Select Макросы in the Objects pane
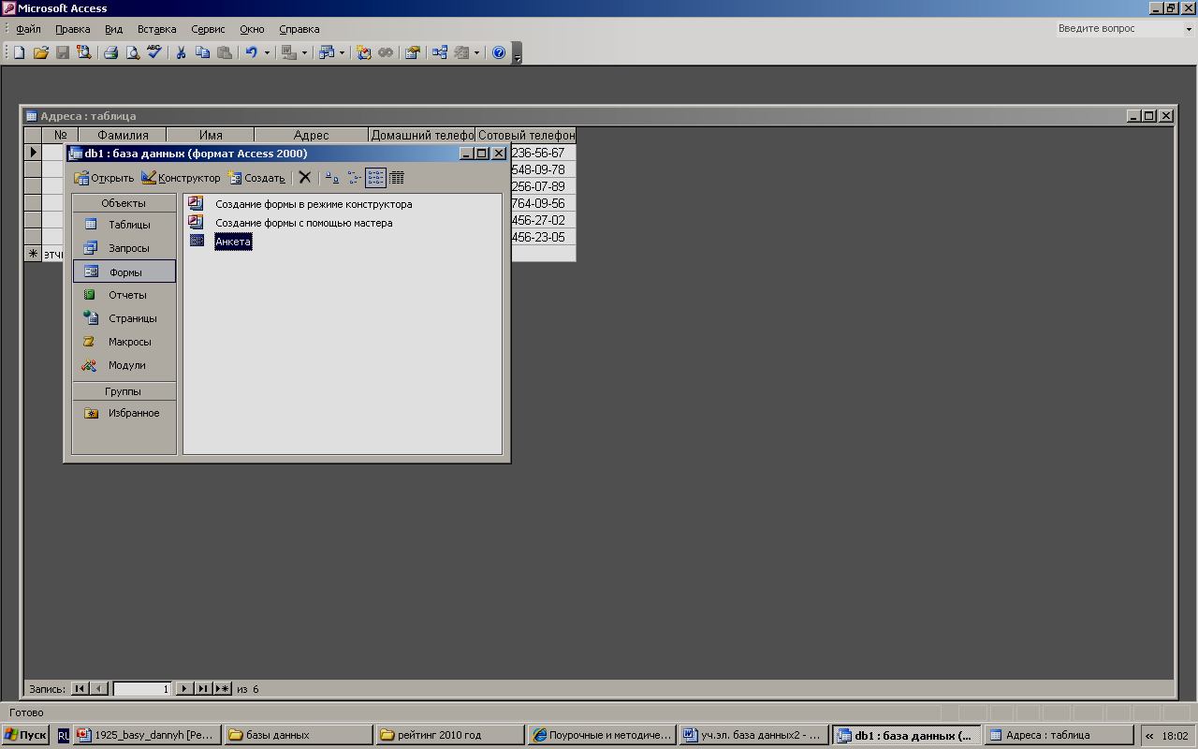The width and height of the screenshot is (1198, 749). (124, 342)
